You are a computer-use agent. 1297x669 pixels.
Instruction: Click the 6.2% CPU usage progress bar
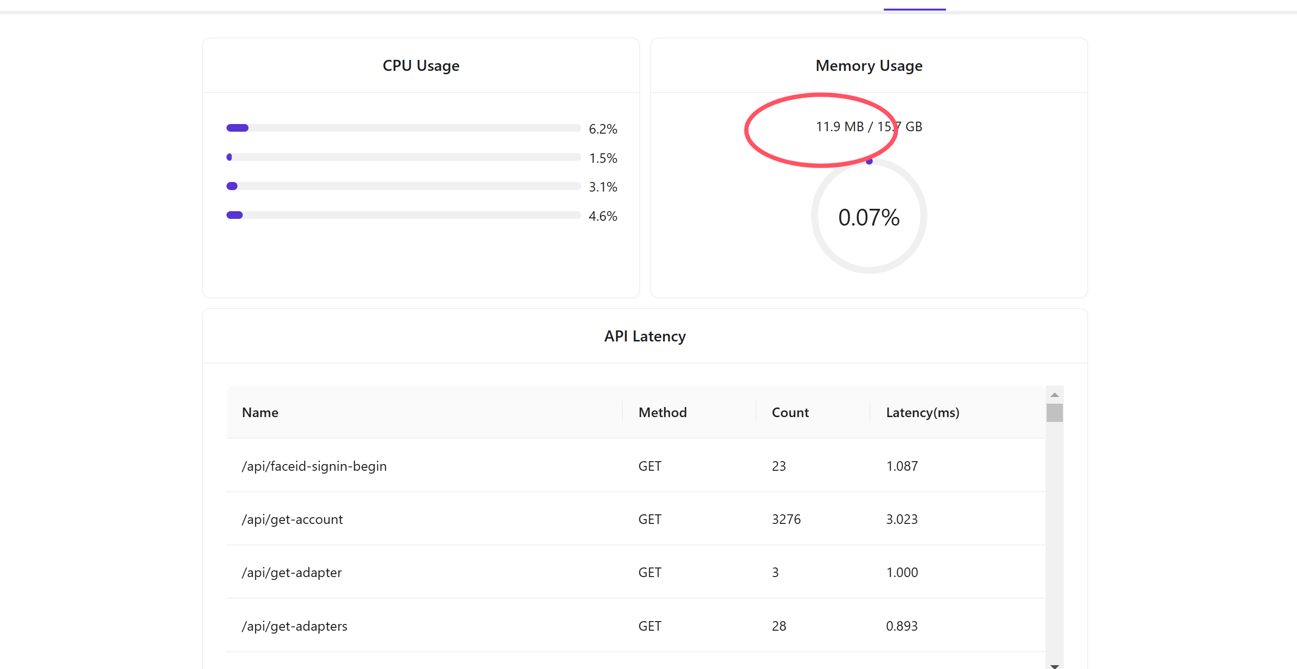click(403, 128)
